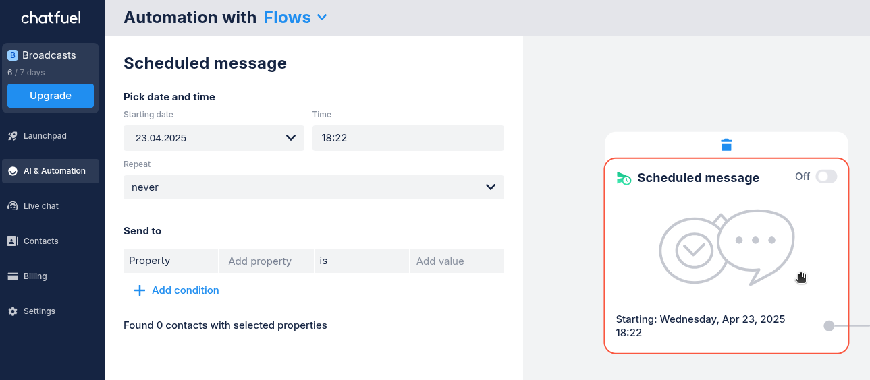
Task: Click the plus icon beside Add condition
Action: 140,290
